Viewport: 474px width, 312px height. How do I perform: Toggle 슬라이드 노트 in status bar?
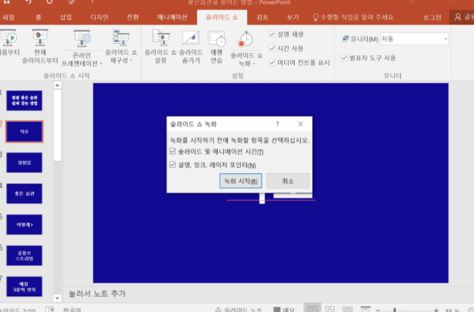coord(239,309)
